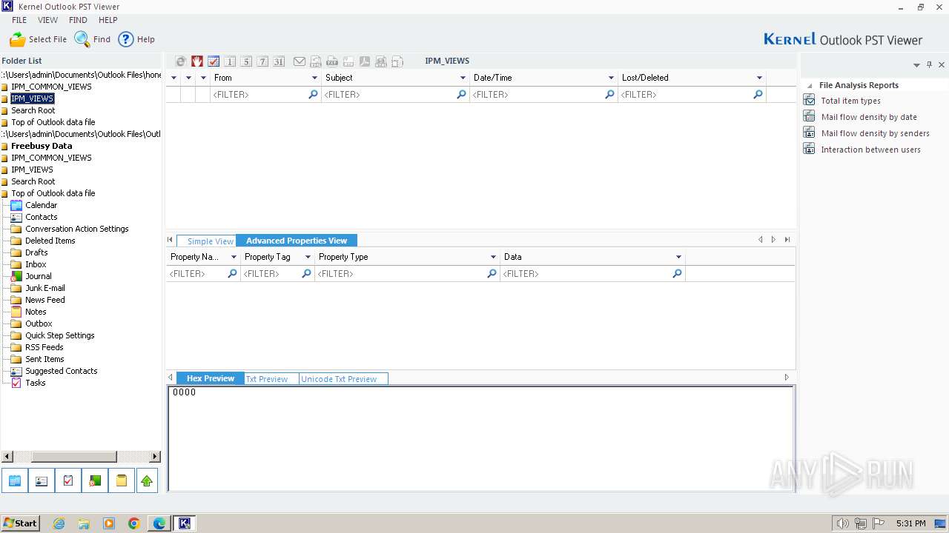Open the Find tool
This screenshot has width=949, height=533.
93,39
